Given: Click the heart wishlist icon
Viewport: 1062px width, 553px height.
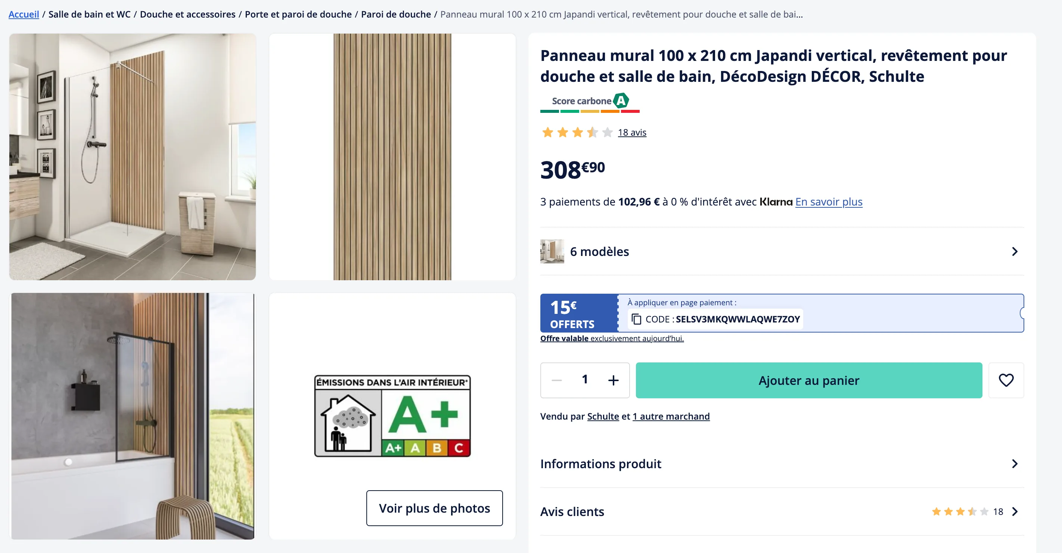Looking at the screenshot, I should [1006, 380].
